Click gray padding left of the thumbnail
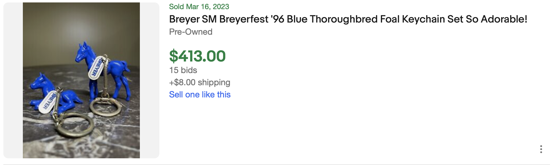 click(x=13, y=80)
